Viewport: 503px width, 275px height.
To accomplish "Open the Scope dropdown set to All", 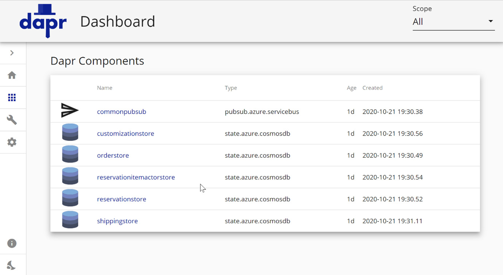I will pyautogui.click(x=454, y=22).
